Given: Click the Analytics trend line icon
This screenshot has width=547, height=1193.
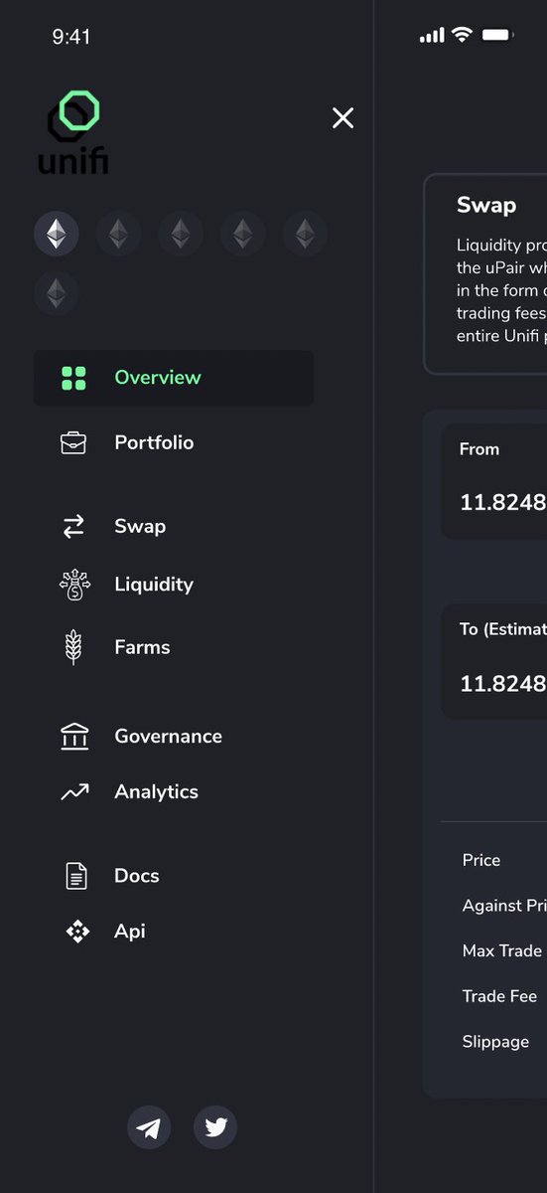Looking at the screenshot, I should coord(74,792).
